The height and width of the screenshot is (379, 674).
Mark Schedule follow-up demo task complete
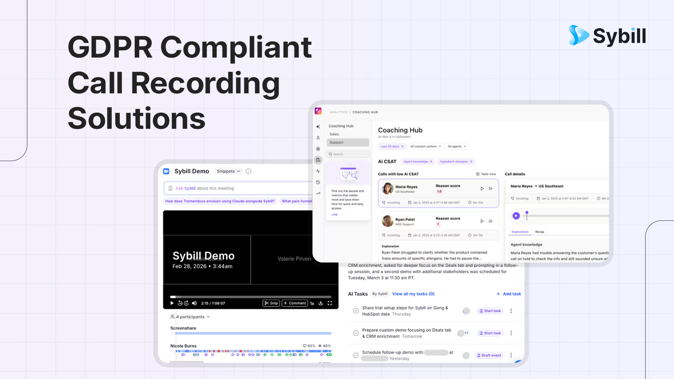pos(356,355)
